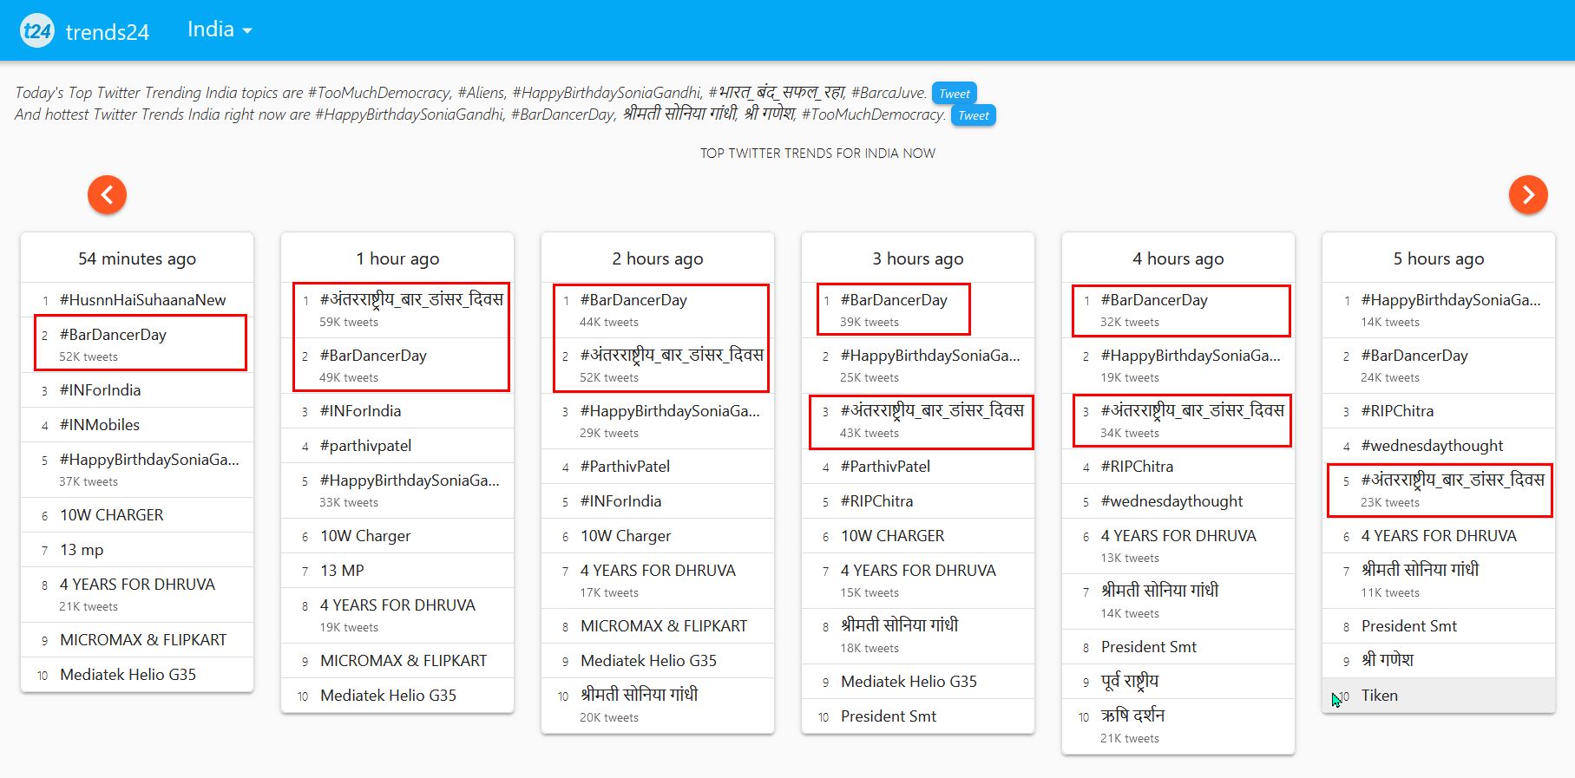Open #HusnnHaiSuhaanaNew in 54 minutes ago list
Screen dimensions: 1575x778
(x=142, y=300)
